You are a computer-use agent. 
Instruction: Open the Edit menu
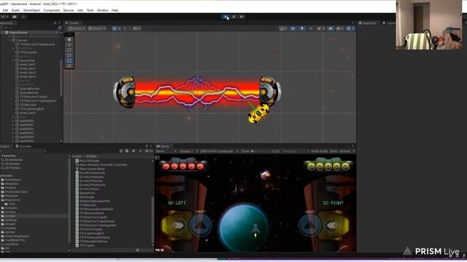pos(5,10)
